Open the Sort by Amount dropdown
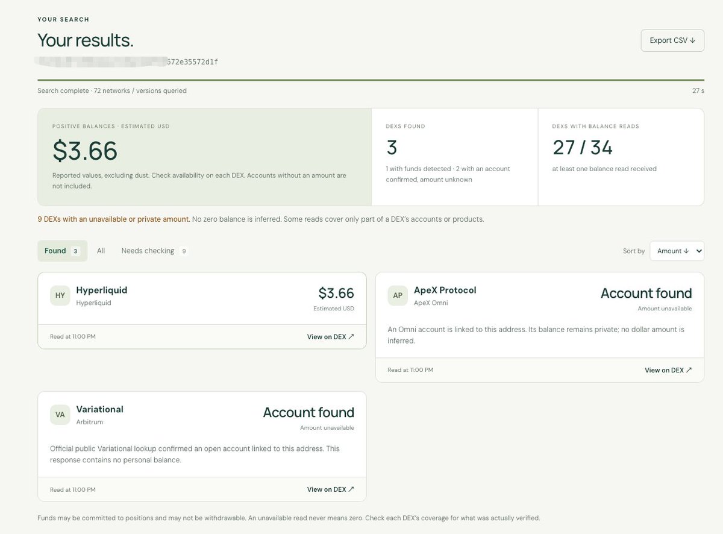The width and height of the screenshot is (723, 534). pyautogui.click(x=677, y=251)
